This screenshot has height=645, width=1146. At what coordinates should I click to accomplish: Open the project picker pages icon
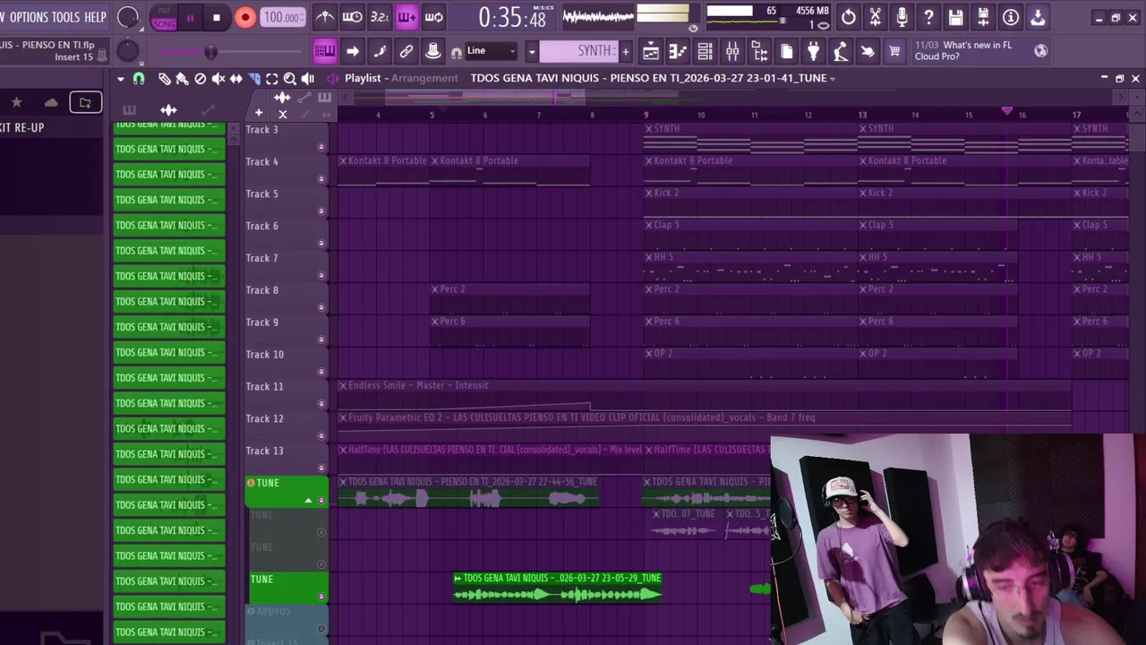pos(786,52)
